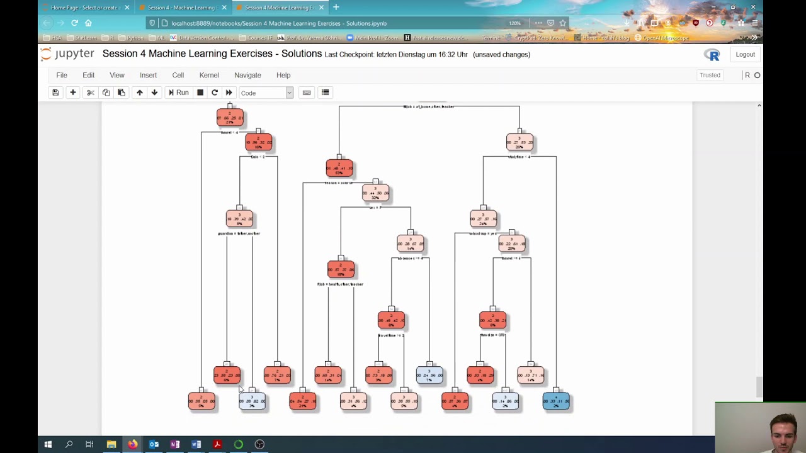Viewport: 806px width, 453px height.
Task: Open the File menu
Action: (62, 75)
